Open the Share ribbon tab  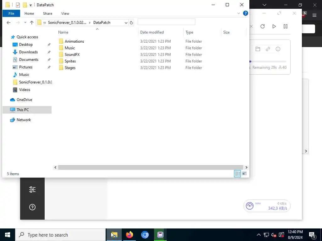tap(47, 13)
